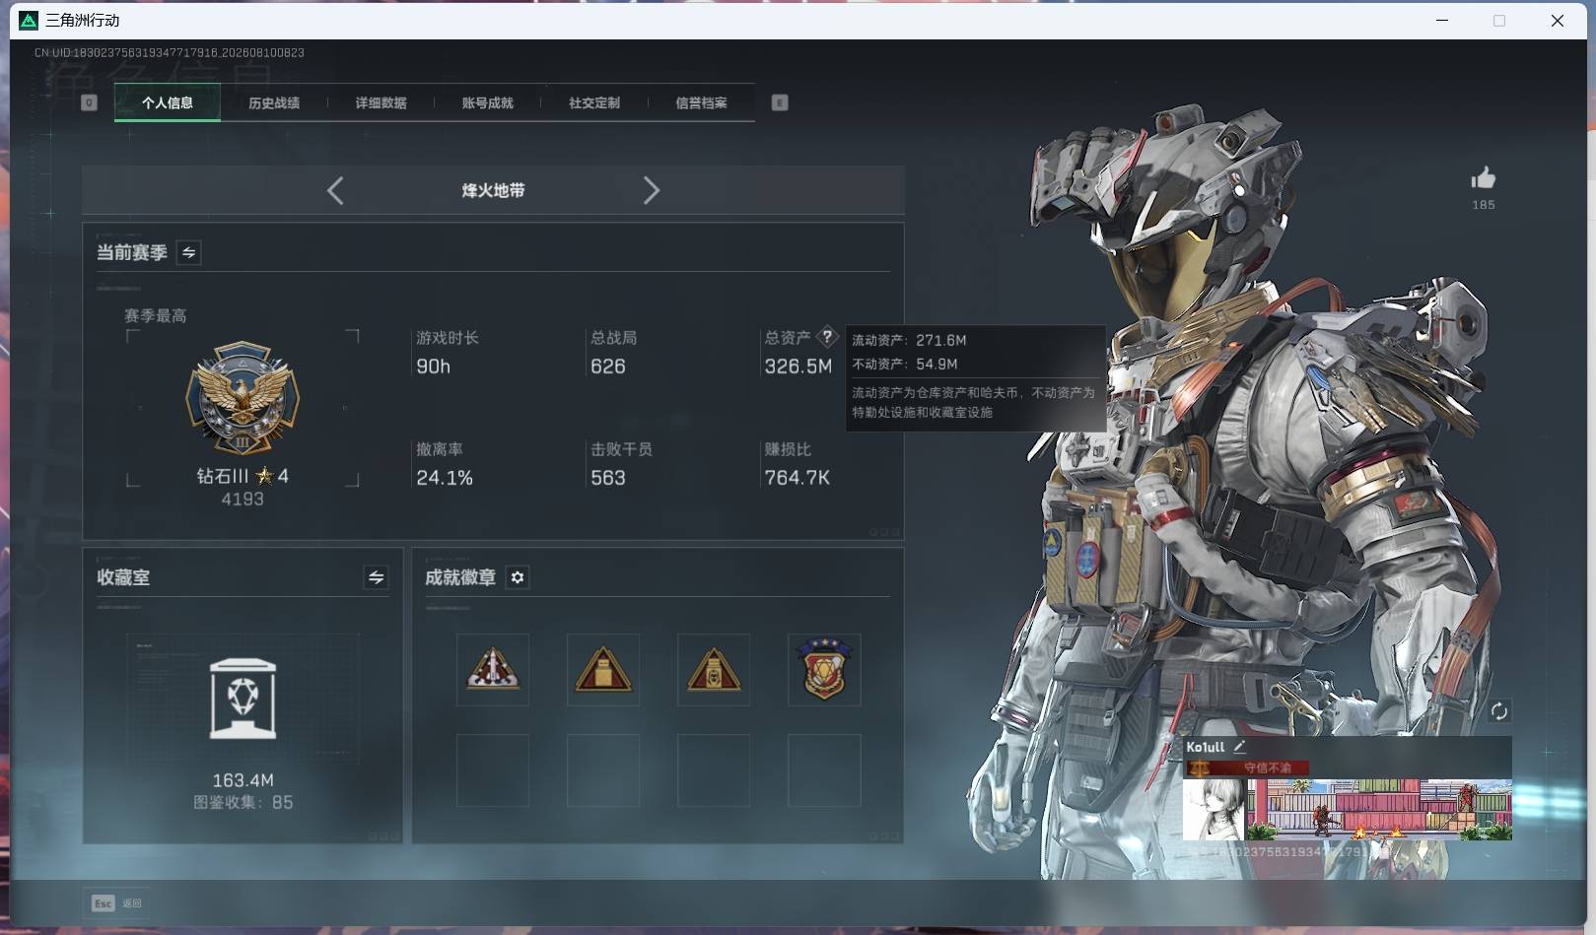This screenshot has width=1596, height=935.
Task: Click the collection value 163.4M
Action: coord(243,780)
